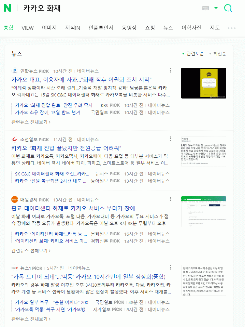Open three-dot menu for 연합뉴스 article

170,70
